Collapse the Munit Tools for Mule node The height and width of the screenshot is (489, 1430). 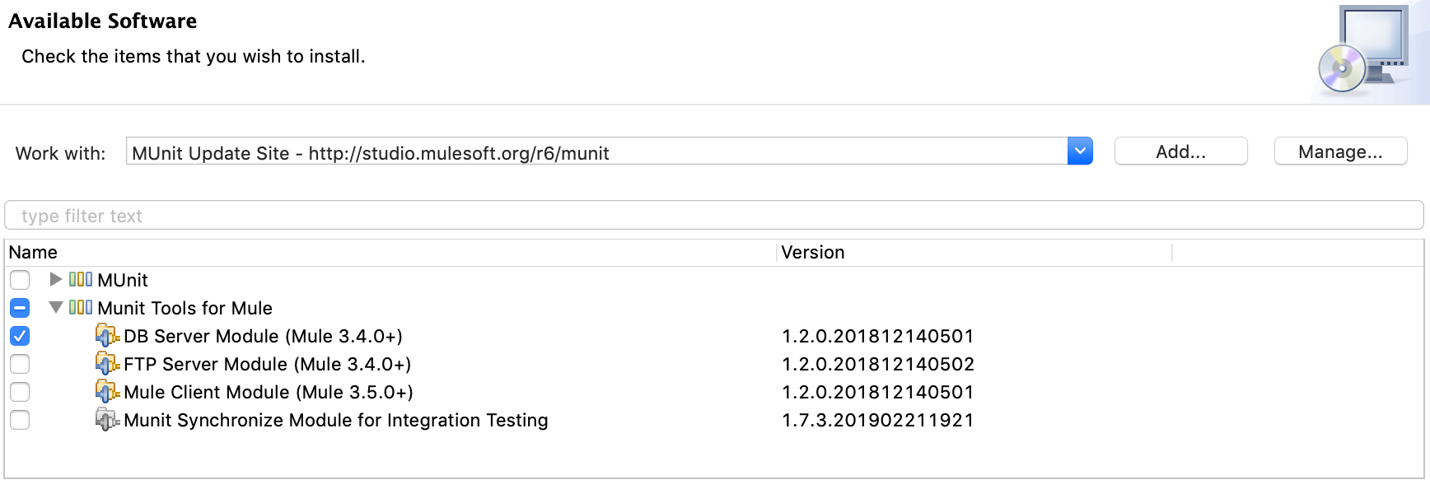pos(56,308)
